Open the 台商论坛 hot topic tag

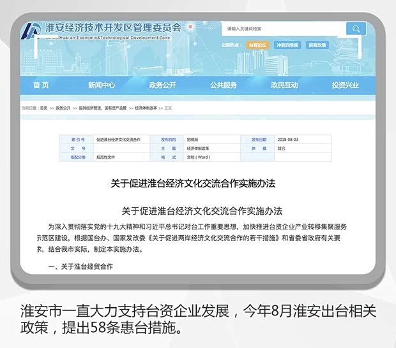[257, 45]
